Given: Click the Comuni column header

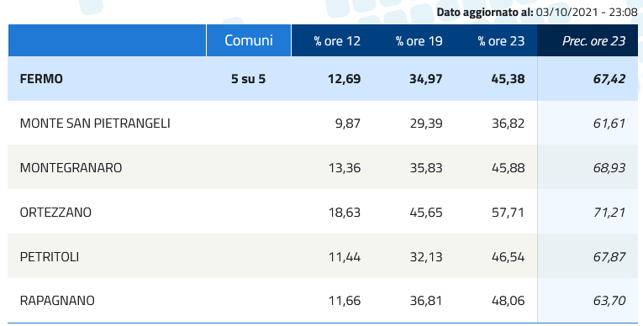Looking at the screenshot, I should coord(249,40).
